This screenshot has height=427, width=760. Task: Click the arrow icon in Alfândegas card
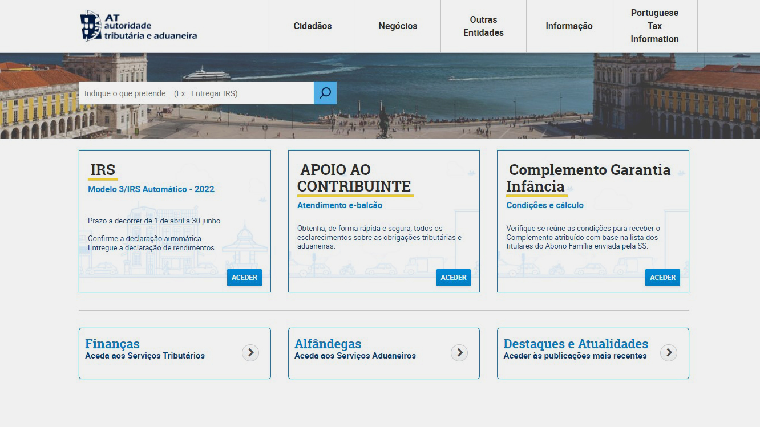[x=459, y=353]
